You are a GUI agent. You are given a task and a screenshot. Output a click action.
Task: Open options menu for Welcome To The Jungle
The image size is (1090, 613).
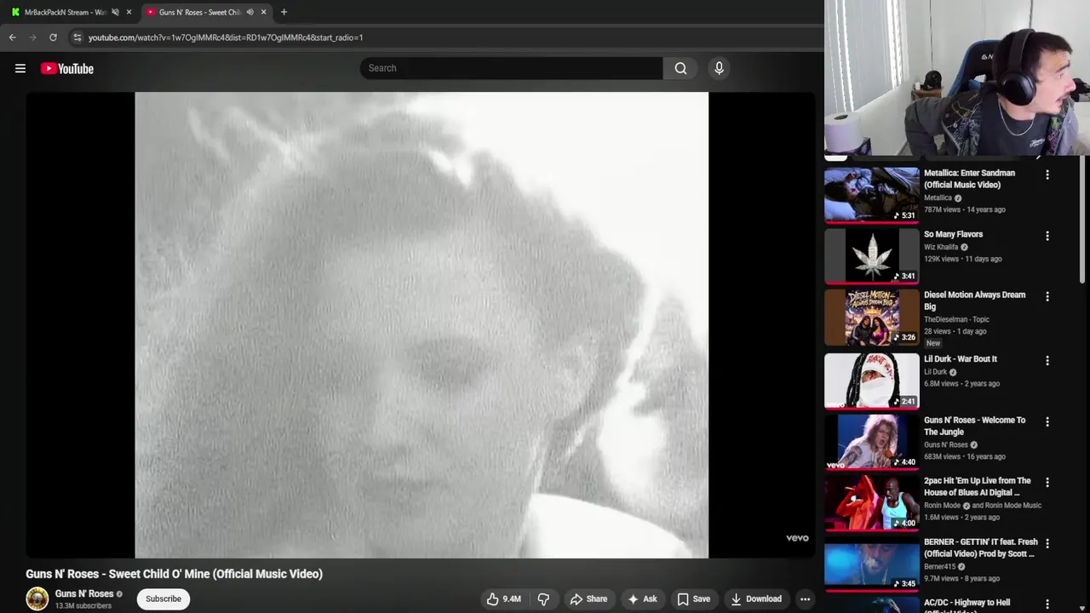pyautogui.click(x=1047, y=421)
